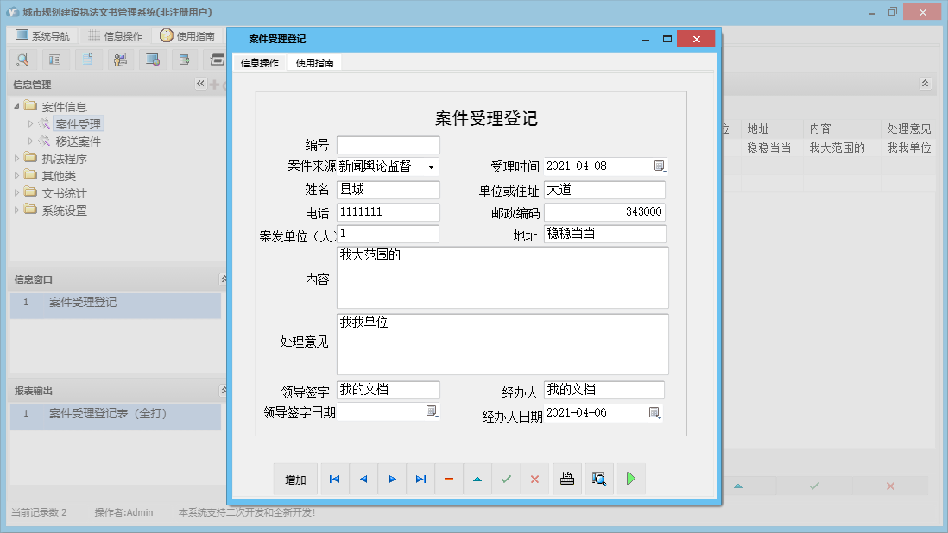948x533 pixels.
Task: Open the 领导签字日期 calendar picker
Action: [432, 413]
